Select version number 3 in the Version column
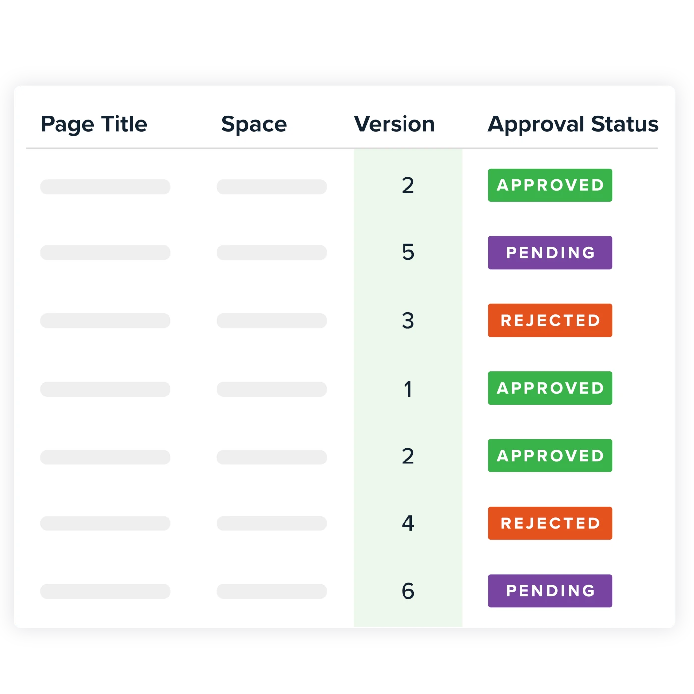 point(408,321)
